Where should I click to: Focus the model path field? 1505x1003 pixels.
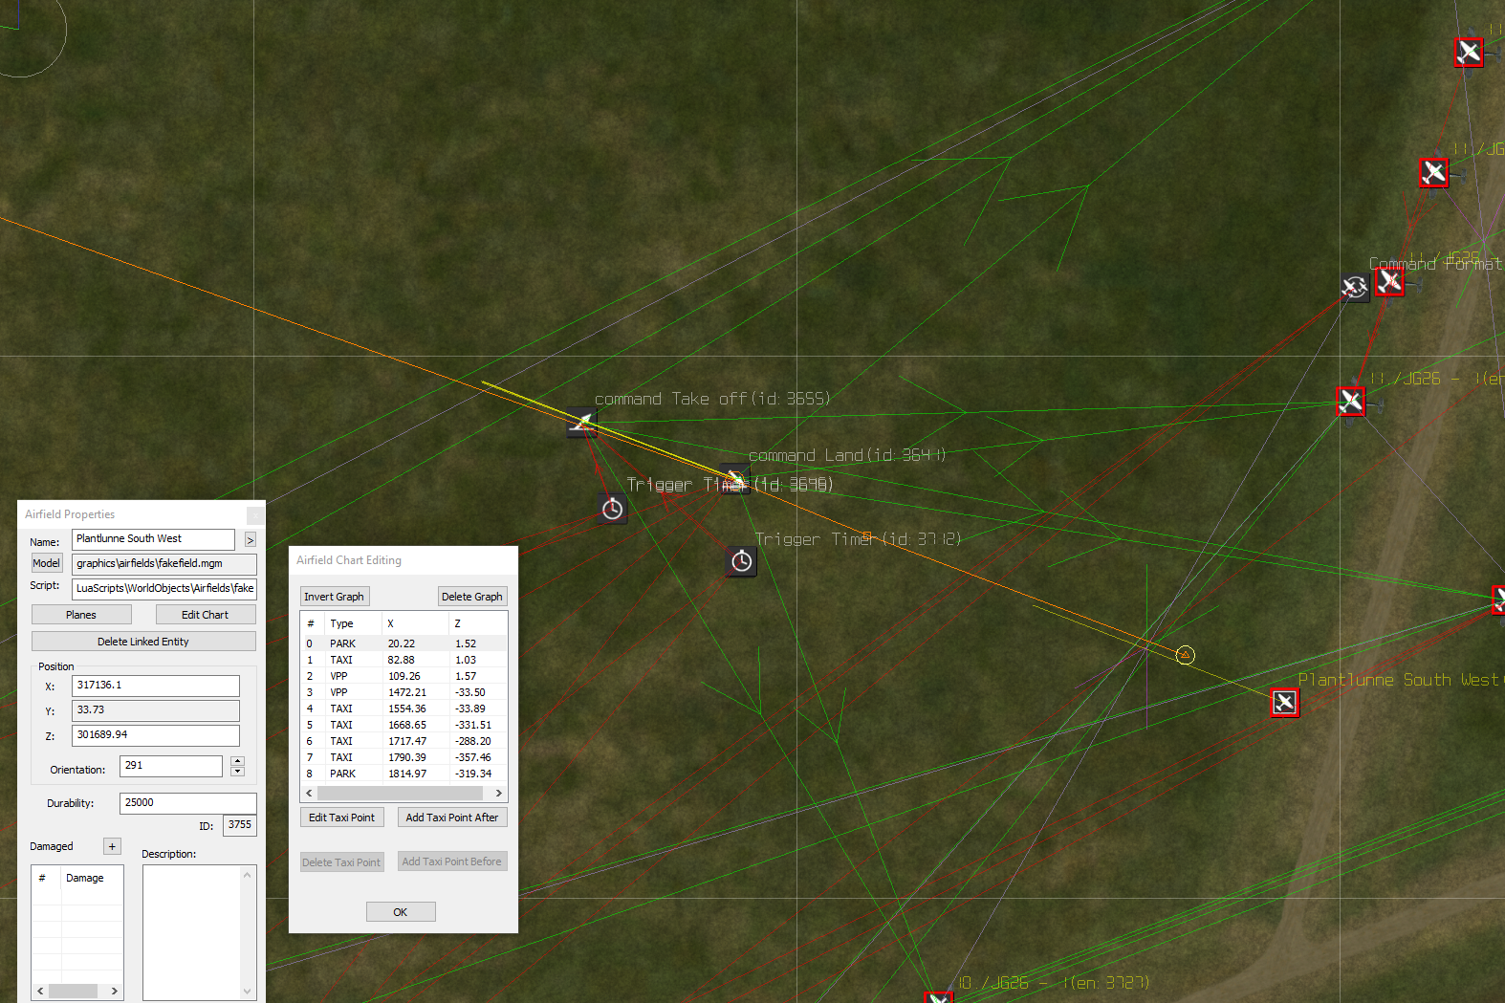[x=164, y=564]
